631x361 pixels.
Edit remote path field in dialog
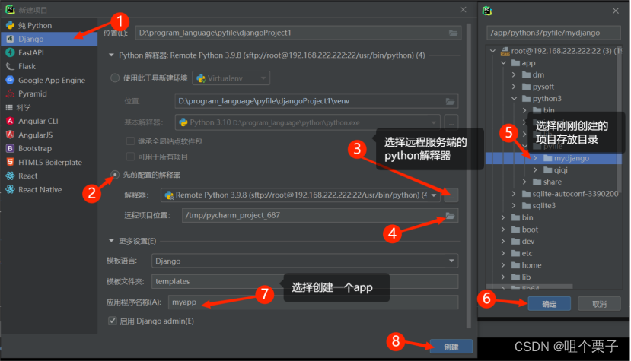coord(553,33)
